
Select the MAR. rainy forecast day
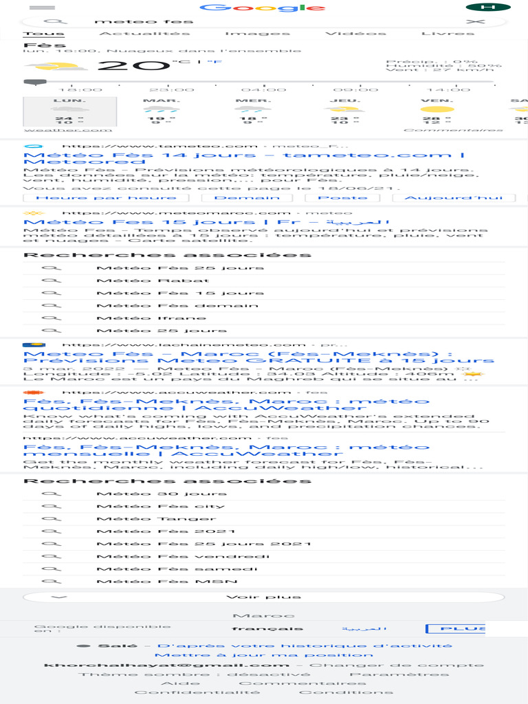(x=161, y=111)
